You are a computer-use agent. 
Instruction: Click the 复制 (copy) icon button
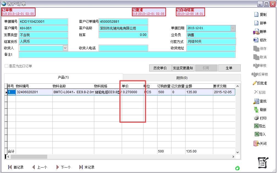(x=256, y=15)
